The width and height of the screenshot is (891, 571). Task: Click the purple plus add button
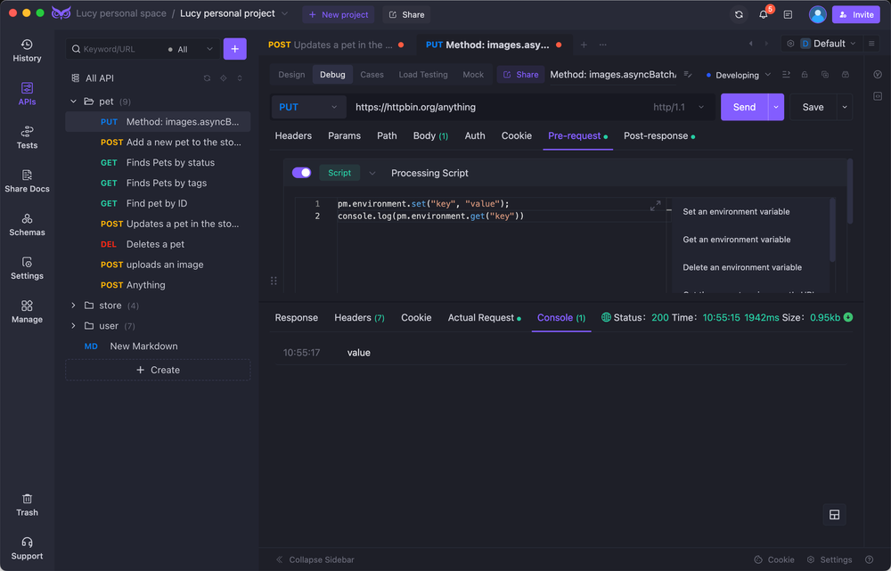click(234, 49)
